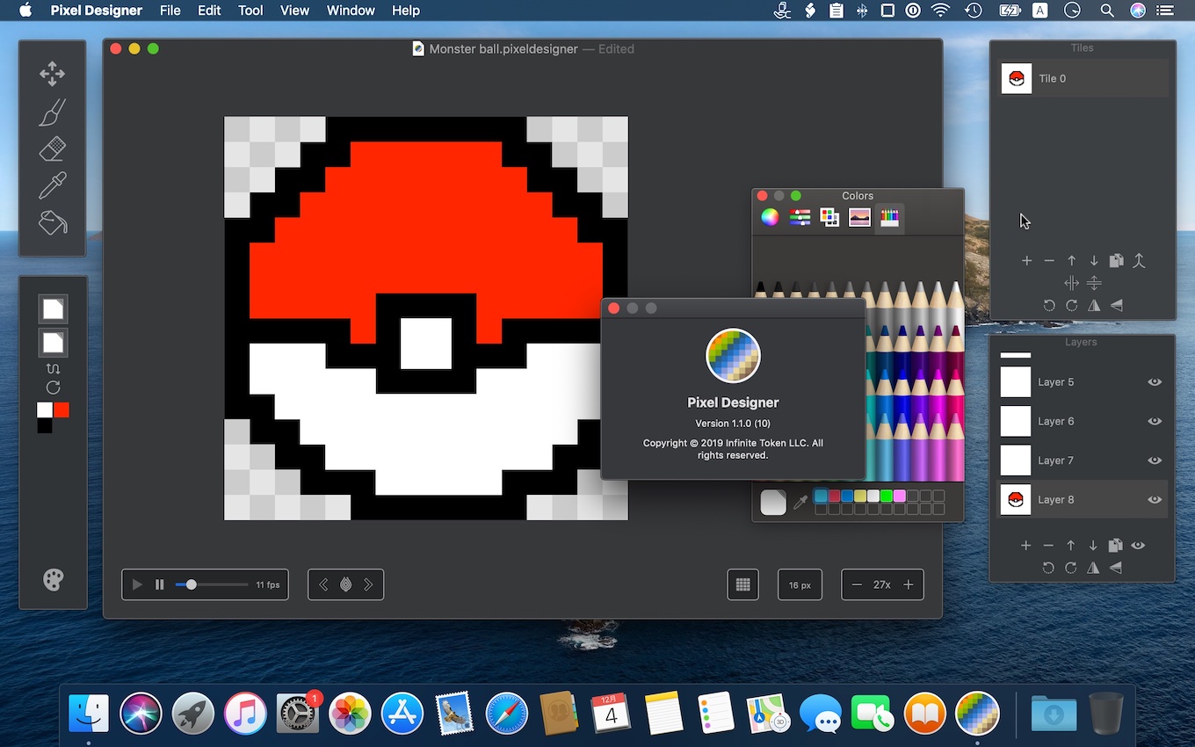The width and height of the screenshot is (1195, 747).
Task: Click vertical align icon in Tiles panel
Action: click(x=1094, y=283)
